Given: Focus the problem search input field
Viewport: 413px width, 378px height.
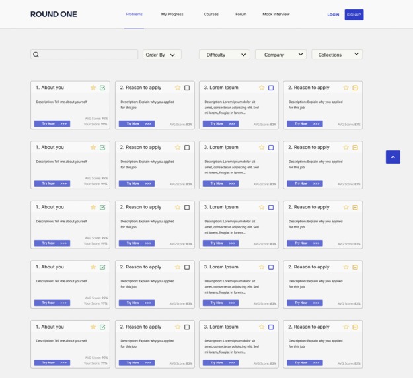Looking at the screenshot, I should [x=85, y=55].
